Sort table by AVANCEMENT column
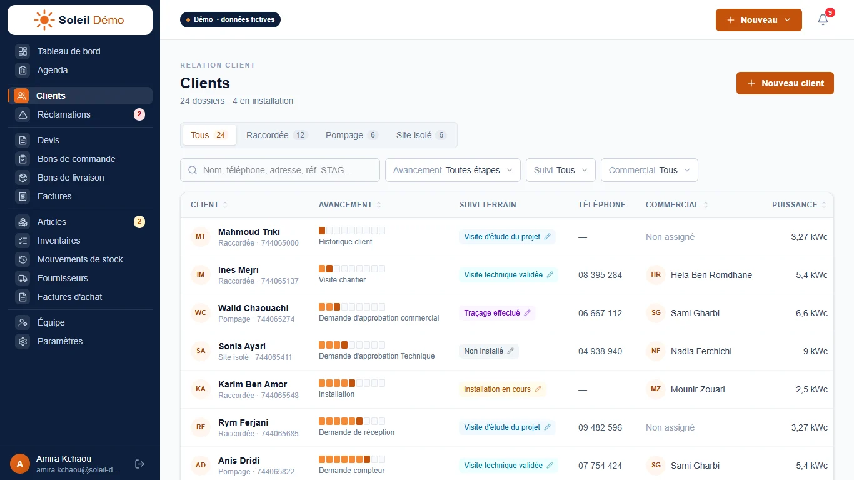Viewport: 854px width, 480px height. (350, 205)
